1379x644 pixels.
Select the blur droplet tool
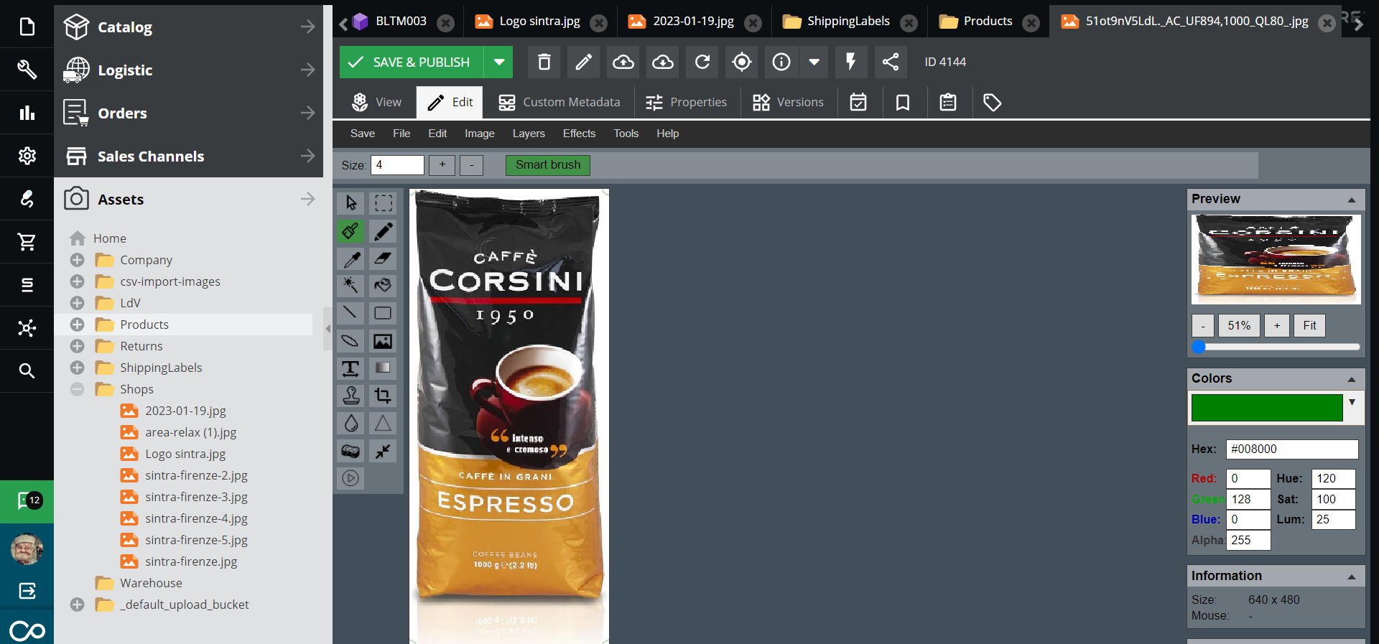(350, 424)
